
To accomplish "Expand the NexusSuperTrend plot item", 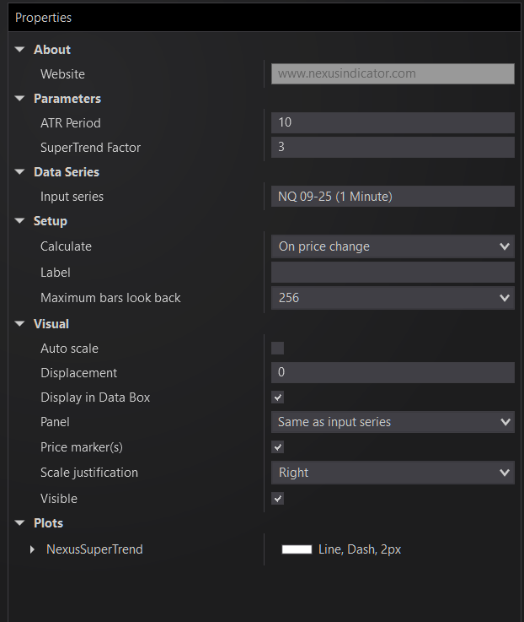I will click(33, 549).
